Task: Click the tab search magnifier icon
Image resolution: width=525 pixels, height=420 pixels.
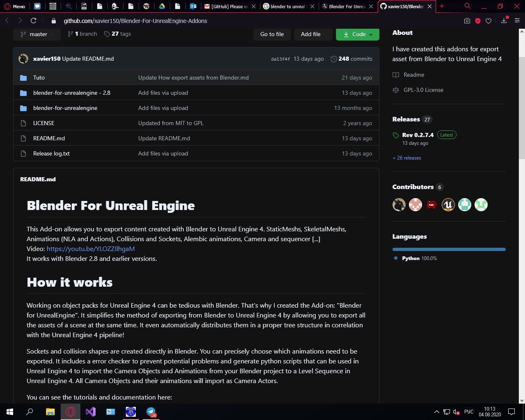Action: (468, 6)
